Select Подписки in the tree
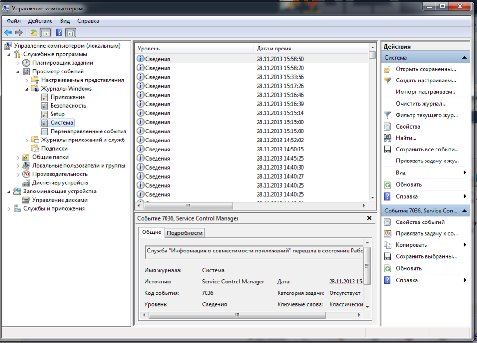 pos(54,149)
